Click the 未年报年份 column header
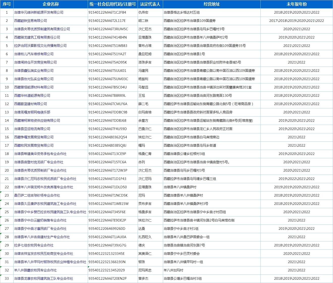The height and width of the screenshot is (283, 333). (x=297, y=4)
